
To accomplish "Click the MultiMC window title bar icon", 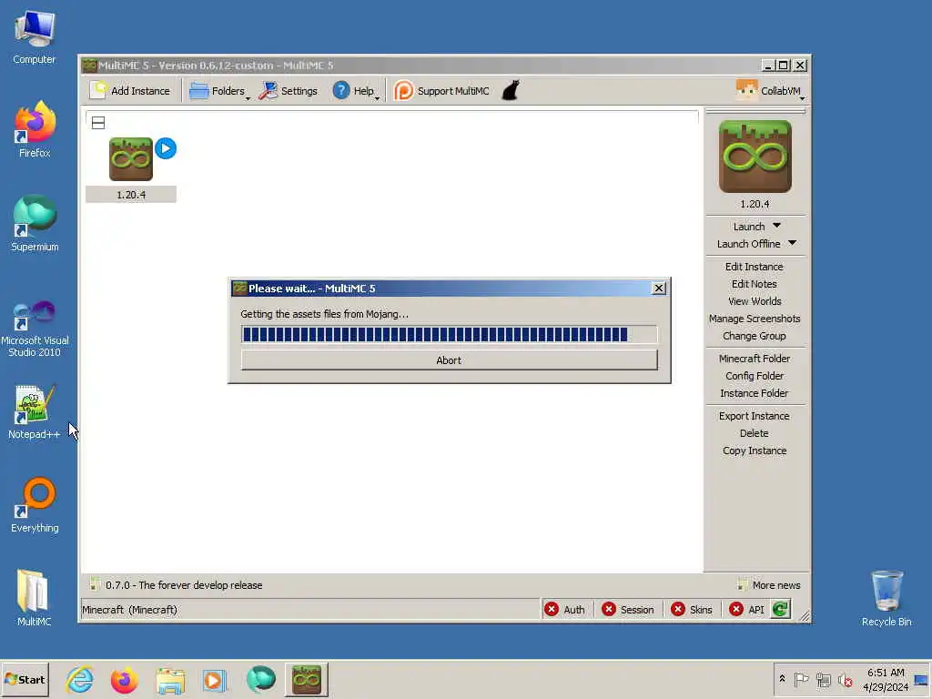I will [x=90, y=65].
